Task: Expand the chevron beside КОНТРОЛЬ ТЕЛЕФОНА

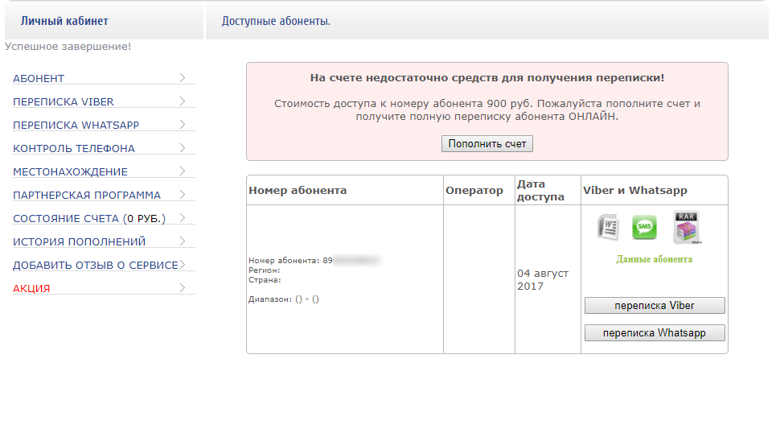Action: (x=183, y=148)
